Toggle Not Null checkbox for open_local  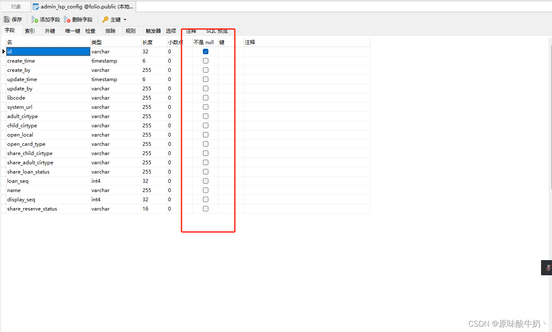point(205,134)
